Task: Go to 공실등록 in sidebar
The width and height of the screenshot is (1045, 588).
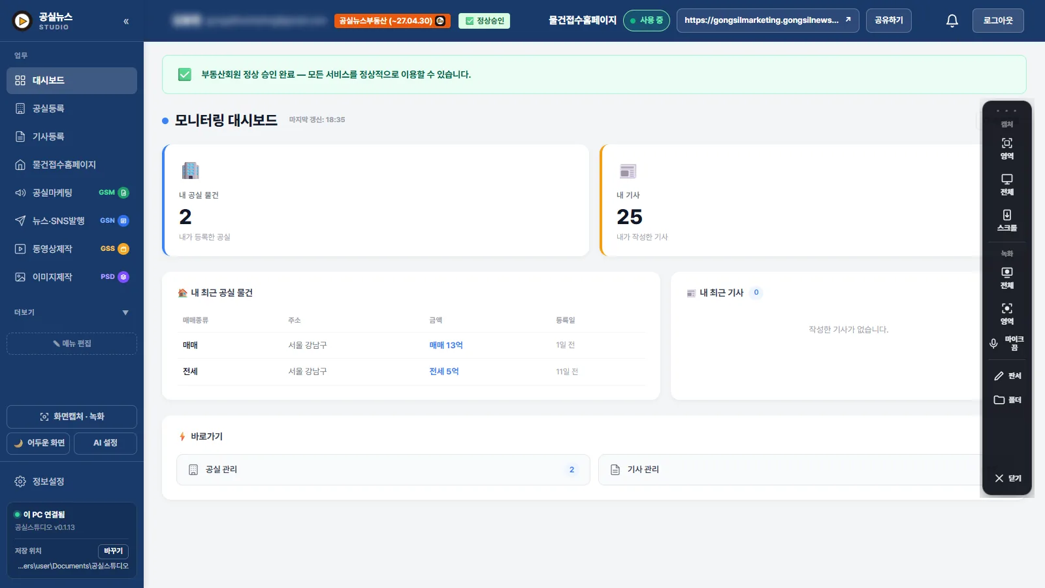Action: pos(72,108)
